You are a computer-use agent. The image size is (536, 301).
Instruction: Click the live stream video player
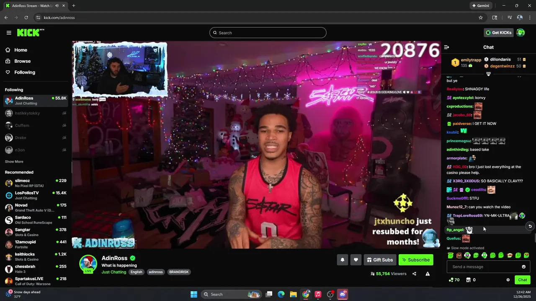[256, 145]
